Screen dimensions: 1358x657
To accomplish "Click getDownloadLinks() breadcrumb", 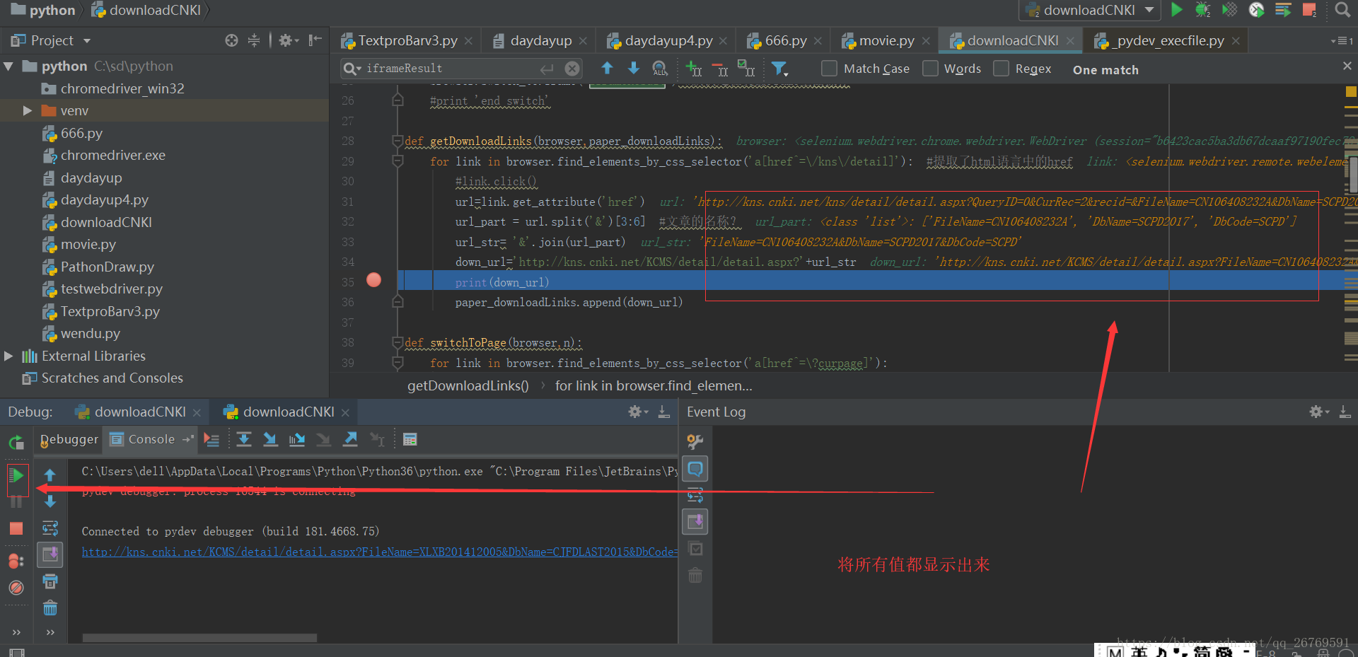I will [468, 385].
